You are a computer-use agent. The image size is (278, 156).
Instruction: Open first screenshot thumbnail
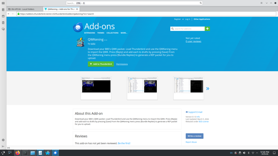96,88
